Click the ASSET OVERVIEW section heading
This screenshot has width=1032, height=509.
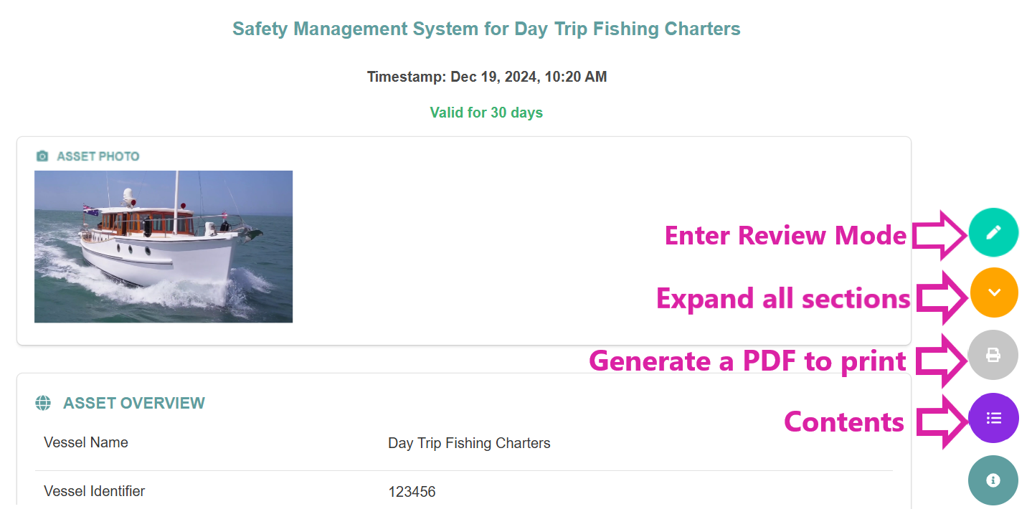(x=134, y=403)
